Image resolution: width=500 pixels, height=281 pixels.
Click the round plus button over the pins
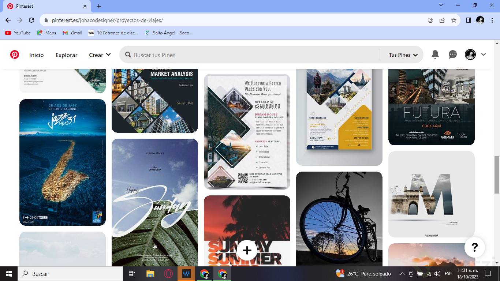[x=247, y=250]
